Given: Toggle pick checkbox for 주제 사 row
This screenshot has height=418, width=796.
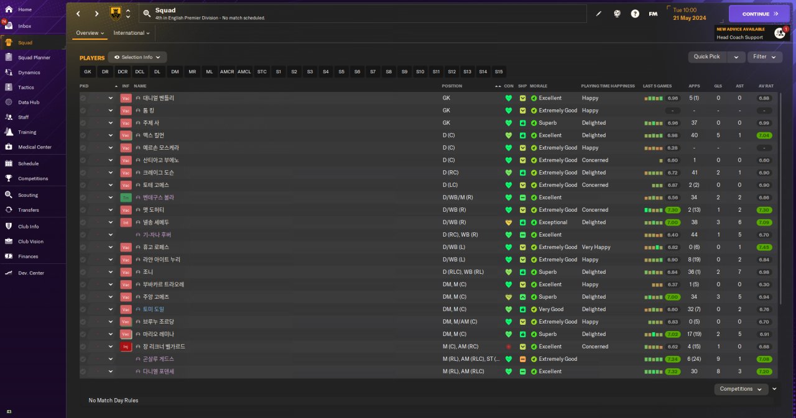Looking at the screenshot, I should (x=83, y=123).
